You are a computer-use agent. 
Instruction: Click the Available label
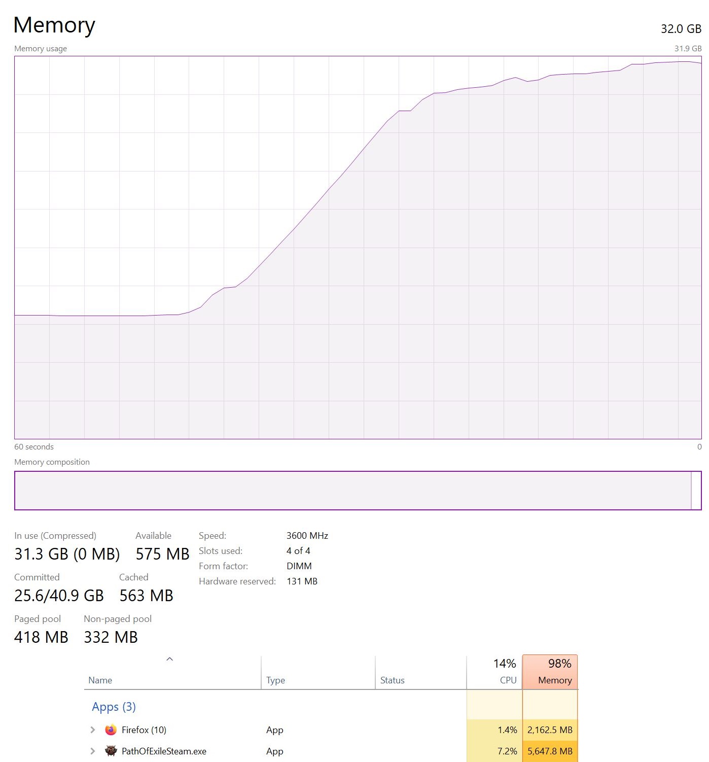point(153,536)
